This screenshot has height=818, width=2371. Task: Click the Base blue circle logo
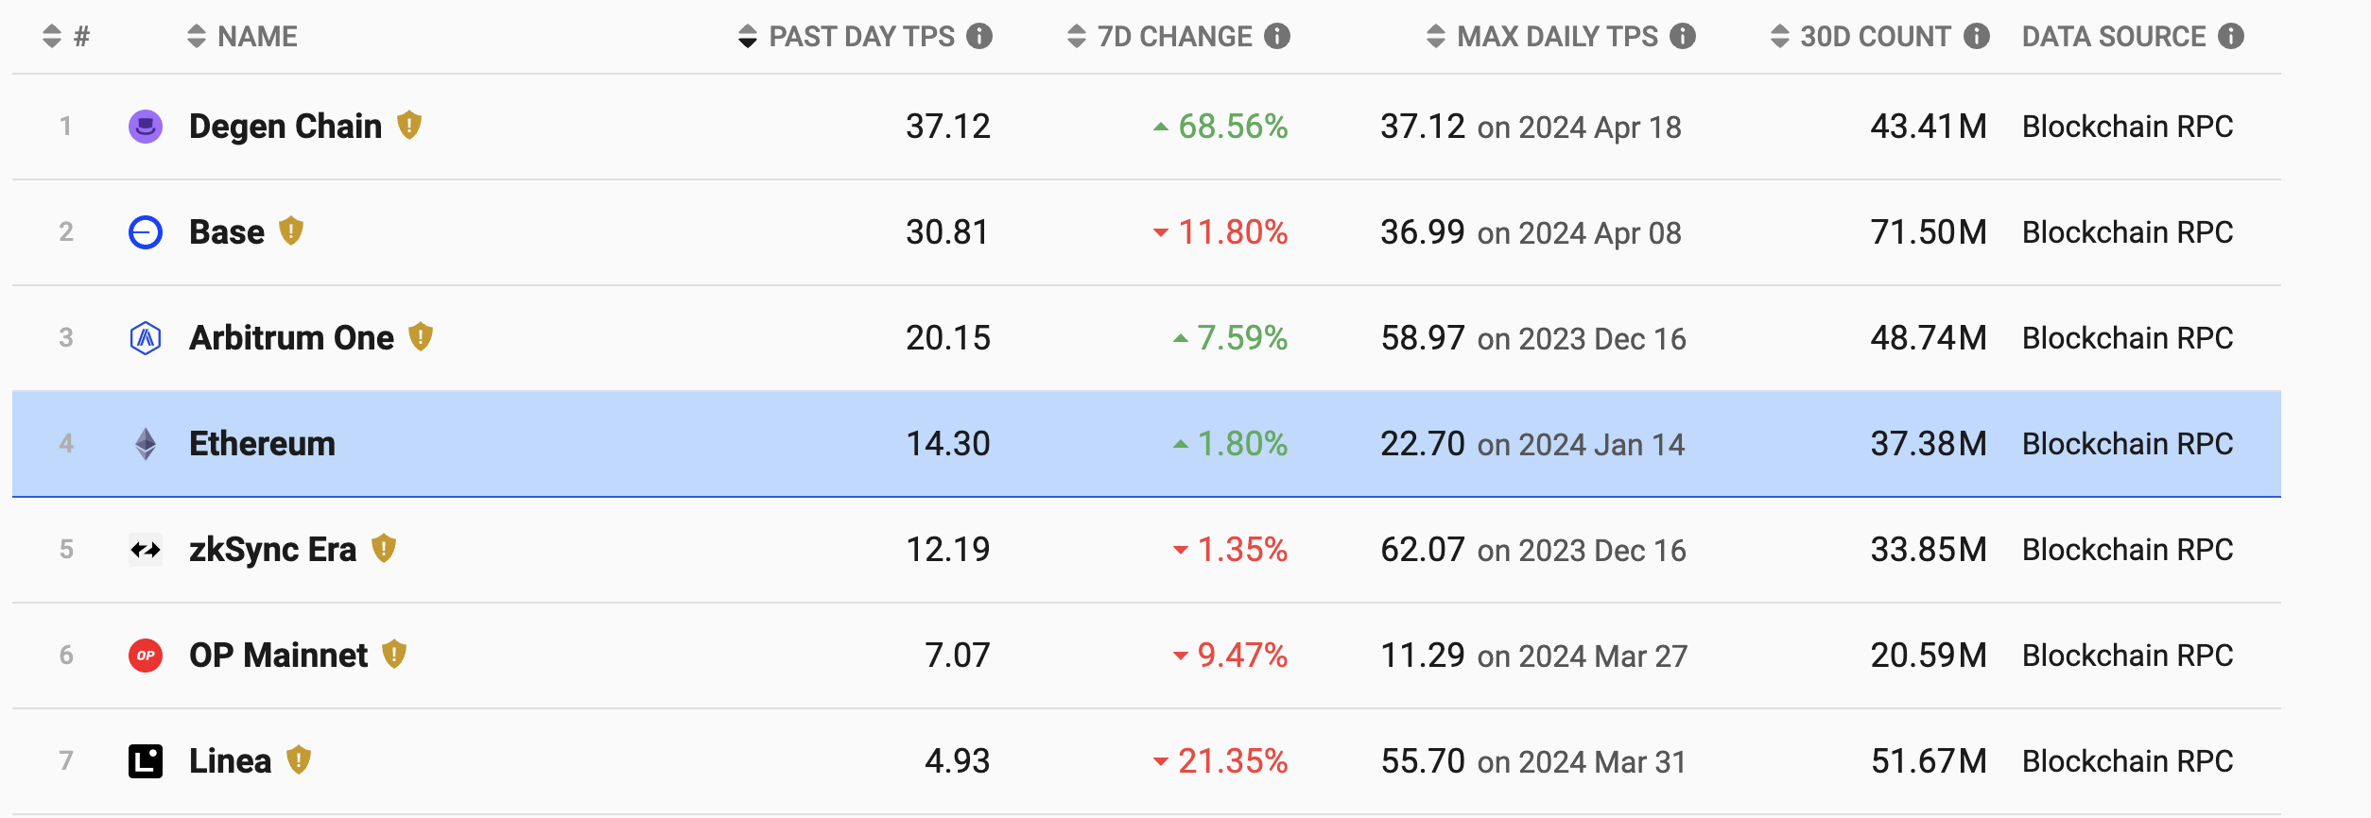click(146, 232)
